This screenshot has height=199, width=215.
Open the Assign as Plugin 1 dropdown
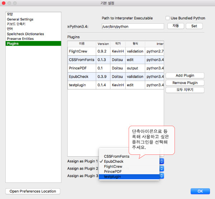coord(162,161)
